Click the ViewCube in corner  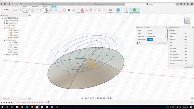pyautogui.click(x=187, y=20)
